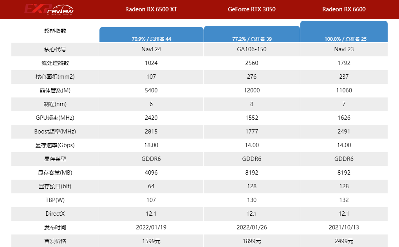Click the 发布时间 row label

pos(55,228)
